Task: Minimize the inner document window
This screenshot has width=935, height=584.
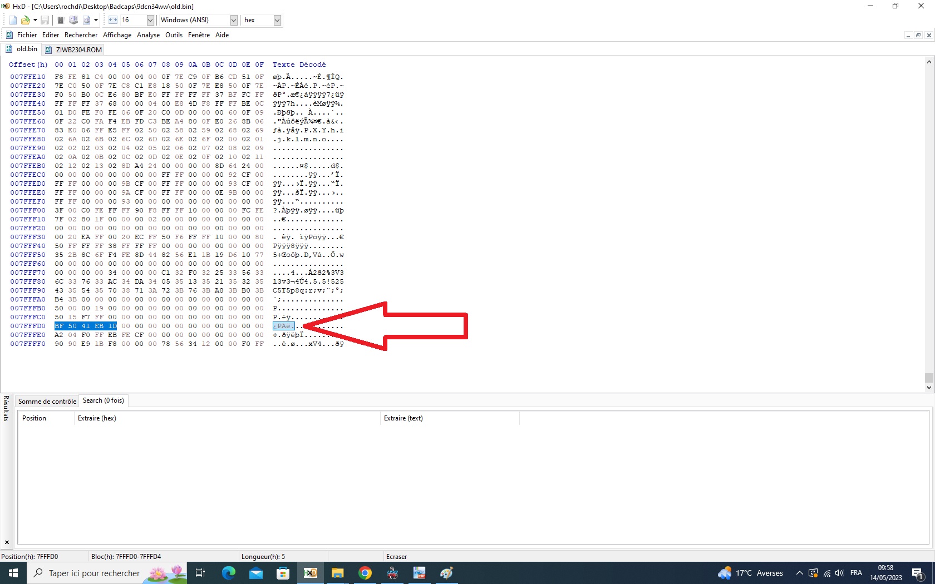Action: click(908, 36)
